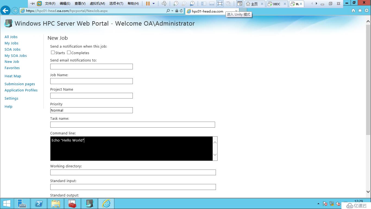The height and width of the screenshot is (209, 371).
Task: Open the Settings sidebar link
Action: coord(11,98)
